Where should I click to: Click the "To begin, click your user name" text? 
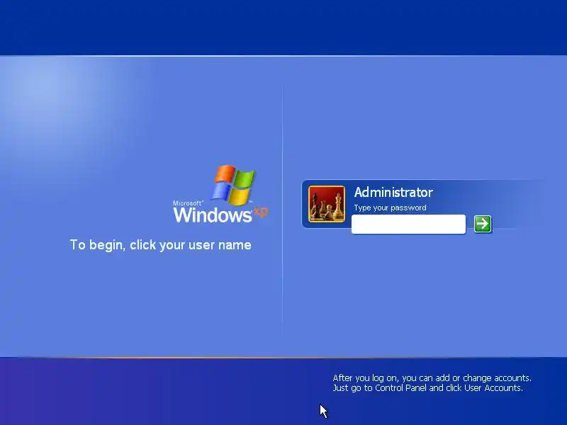[161, 245]
